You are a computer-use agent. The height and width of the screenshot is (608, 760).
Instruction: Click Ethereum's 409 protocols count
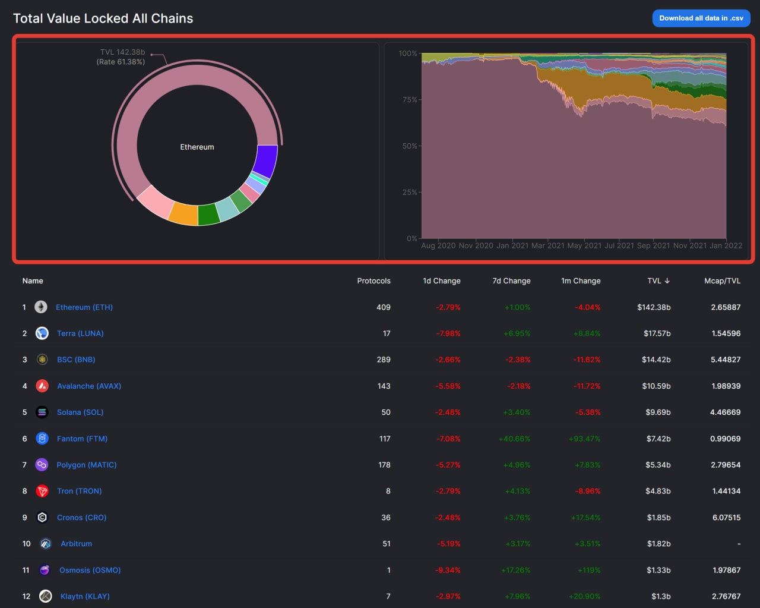[x=384, y=307]
